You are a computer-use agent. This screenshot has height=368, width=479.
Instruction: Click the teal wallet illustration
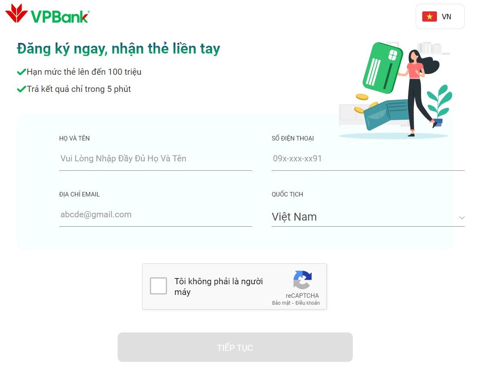(x=387, y=114)
